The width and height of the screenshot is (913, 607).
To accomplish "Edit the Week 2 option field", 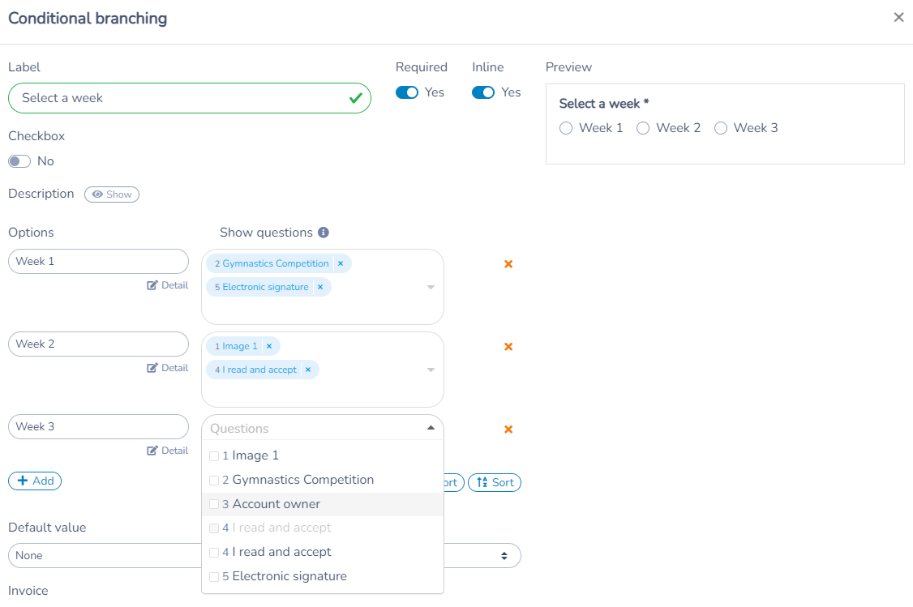I will tap(98, 344).
